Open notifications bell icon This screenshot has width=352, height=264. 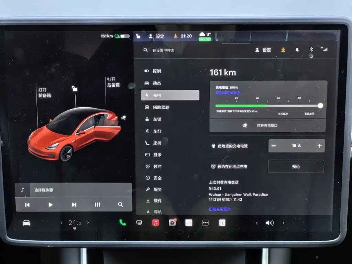pyautogui.click(x=297, y=50)
